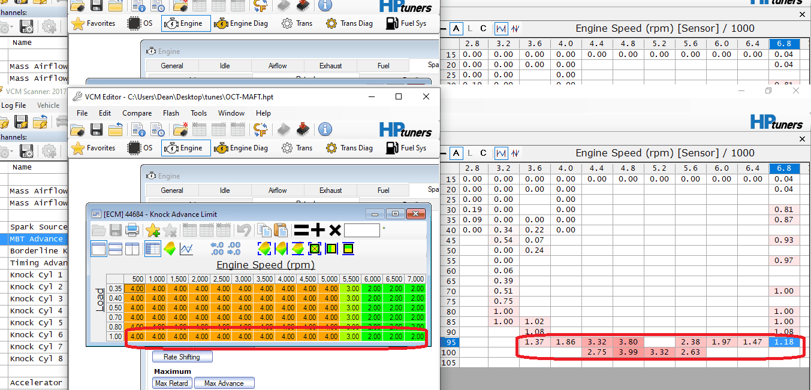The height and width of the screenshot is (390, 811).
Task: Click the undo arrow in Knock Advance Limit toolbar
Action: pyautogui.click(x=243, y=230)
